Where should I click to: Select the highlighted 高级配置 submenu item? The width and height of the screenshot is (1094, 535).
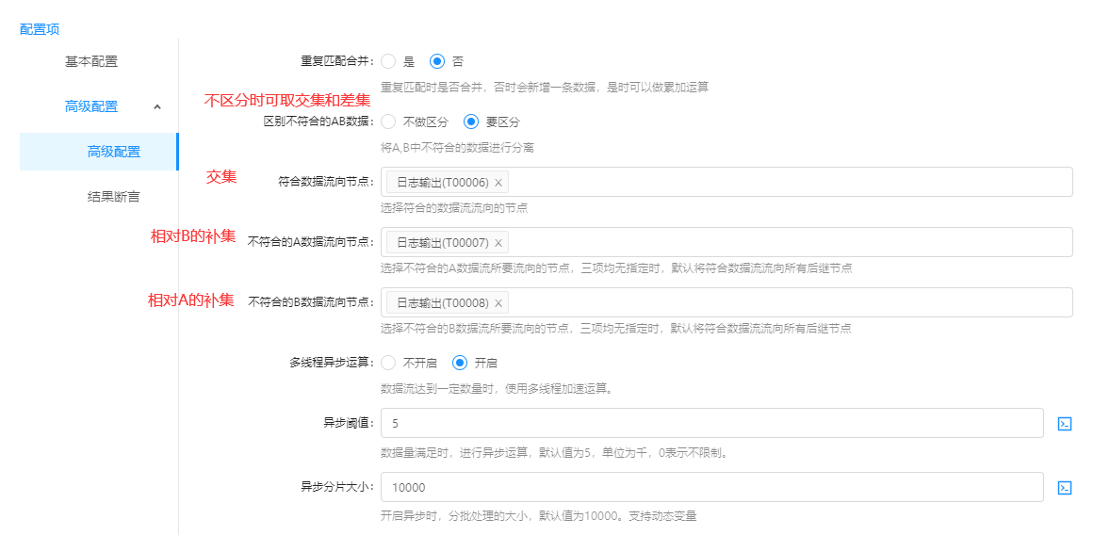pos(113,152)
